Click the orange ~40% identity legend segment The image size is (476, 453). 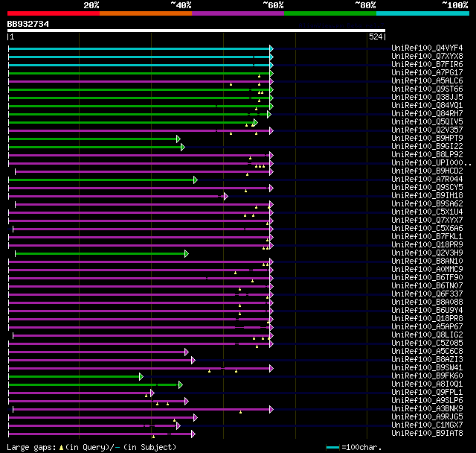pyautogui.click(x=146, y=13)
